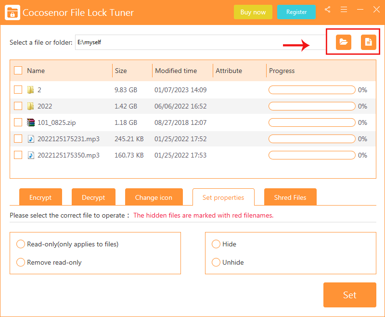
Task: Select the Hide radio option
Action: pyautogui.click(x=216, y=244)
